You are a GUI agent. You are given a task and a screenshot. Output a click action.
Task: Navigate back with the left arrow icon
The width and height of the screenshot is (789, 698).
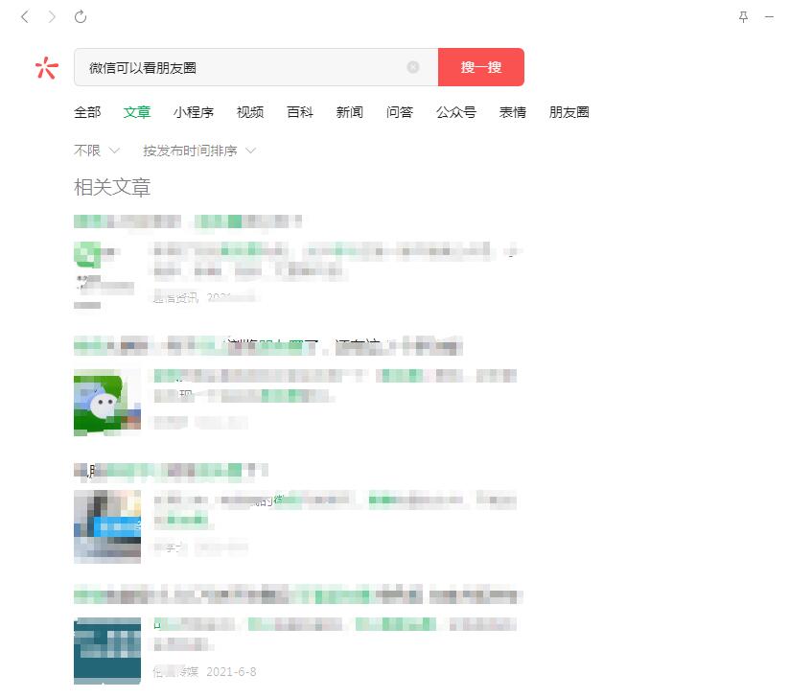[23, 16]
